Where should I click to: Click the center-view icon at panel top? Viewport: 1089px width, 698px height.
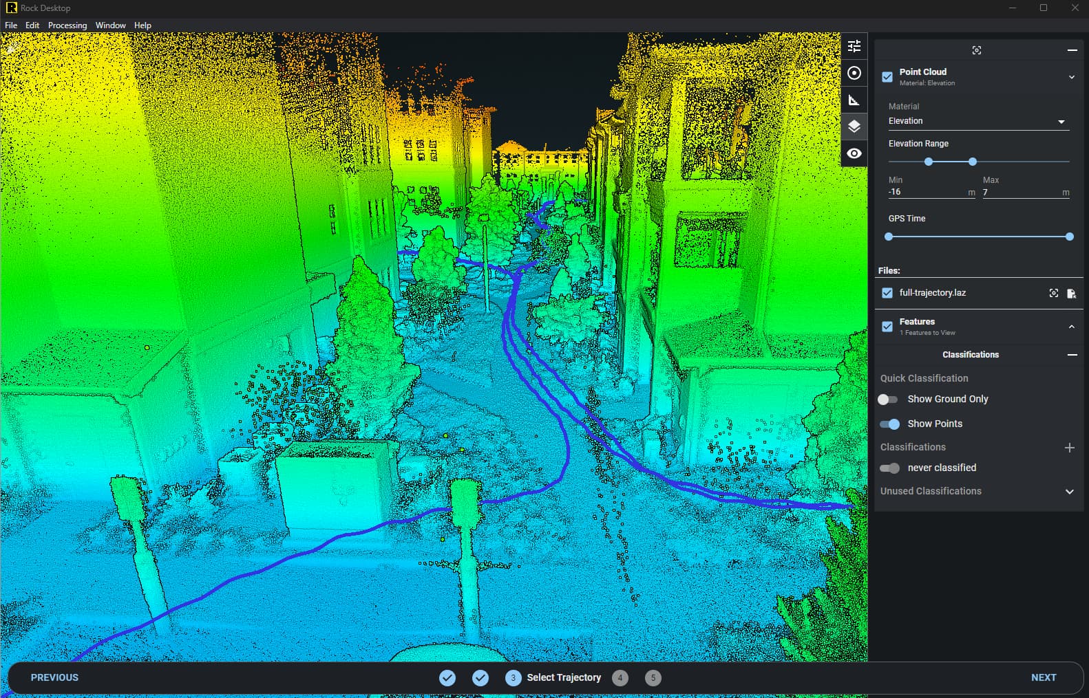[x=977, y=50]
